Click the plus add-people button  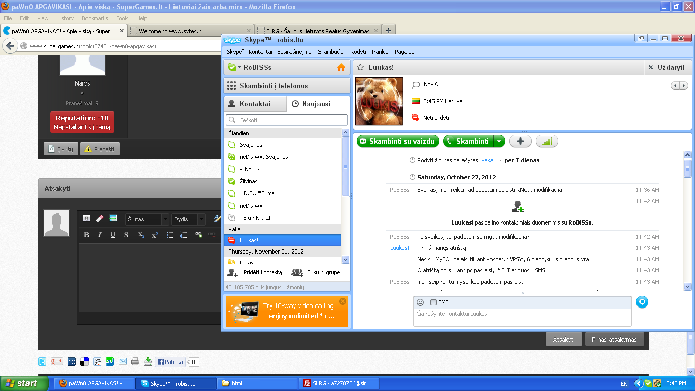point(520,141)
